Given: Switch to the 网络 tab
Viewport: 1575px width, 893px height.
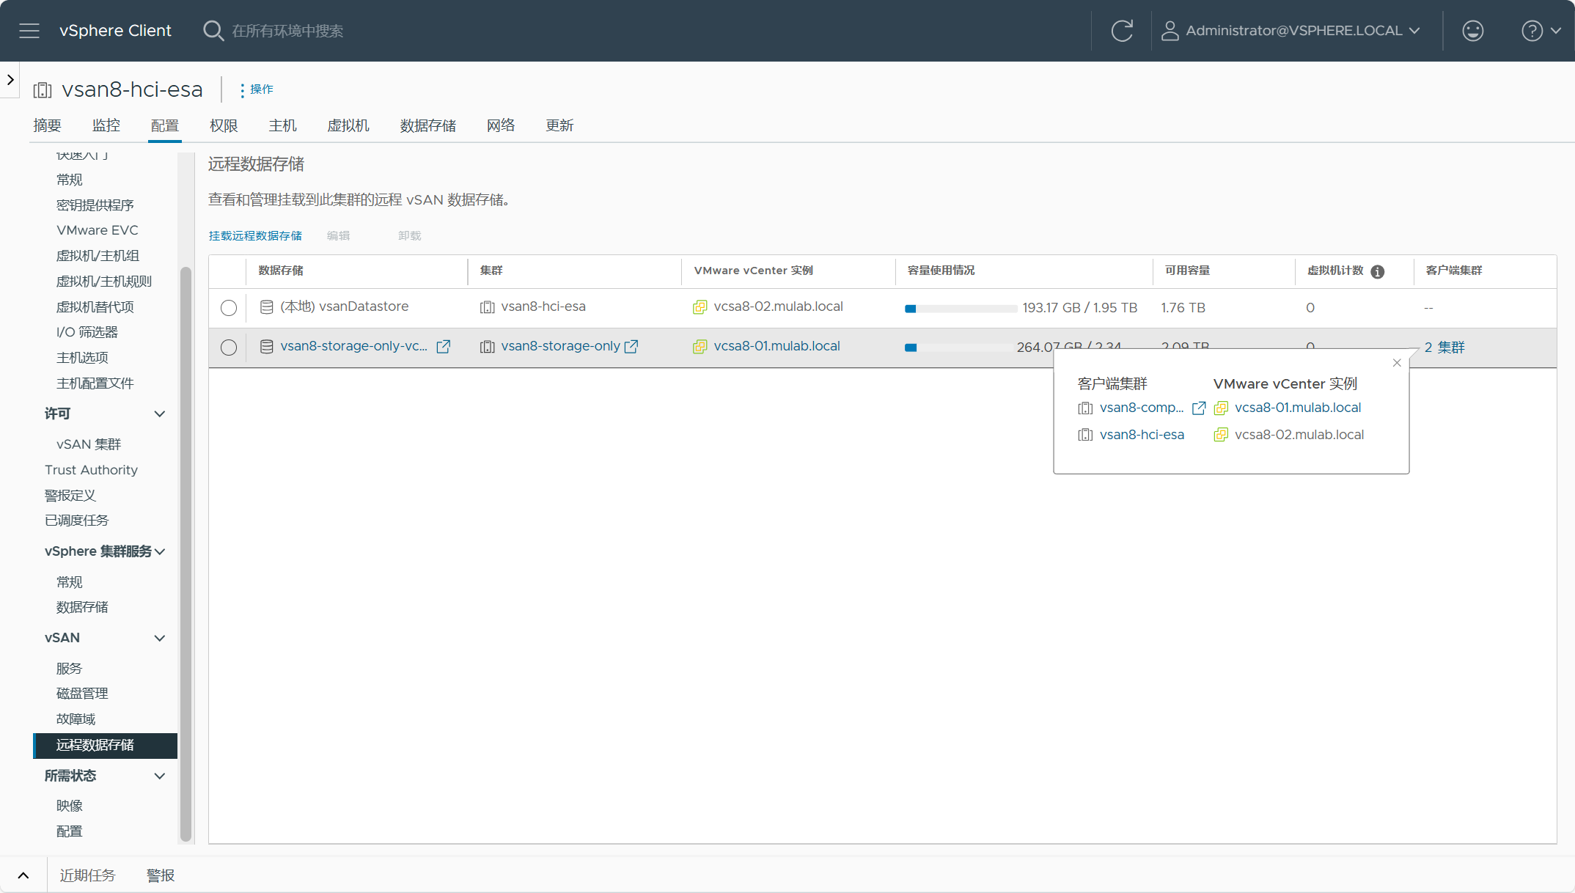Looking at the screenshot, I should click(501, 125).
